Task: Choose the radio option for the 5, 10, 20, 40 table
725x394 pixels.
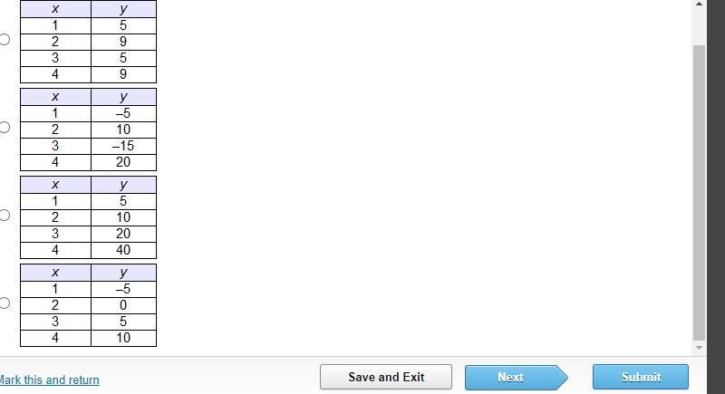Action: [5, 216]
